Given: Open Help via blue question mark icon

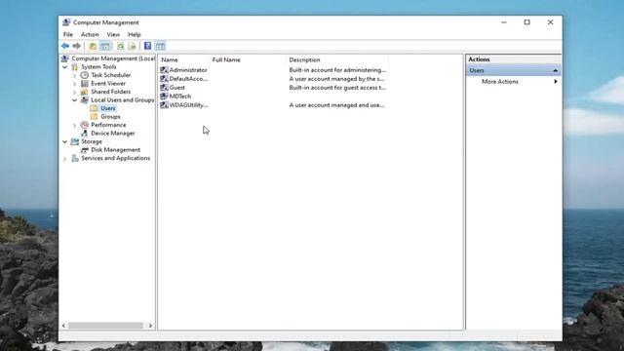Looking at the screenshot, I should click(147, 46).
